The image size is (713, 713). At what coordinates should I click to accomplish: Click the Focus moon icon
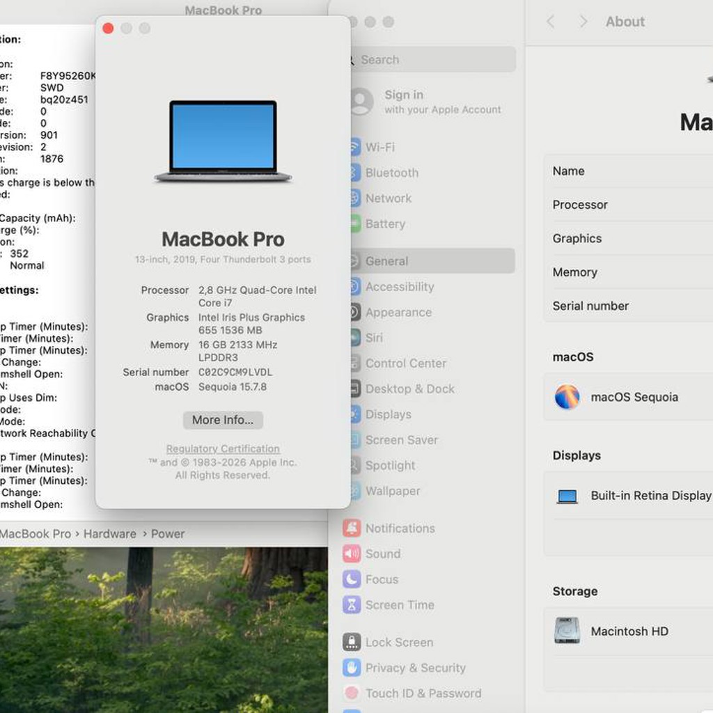pos(352,579)
